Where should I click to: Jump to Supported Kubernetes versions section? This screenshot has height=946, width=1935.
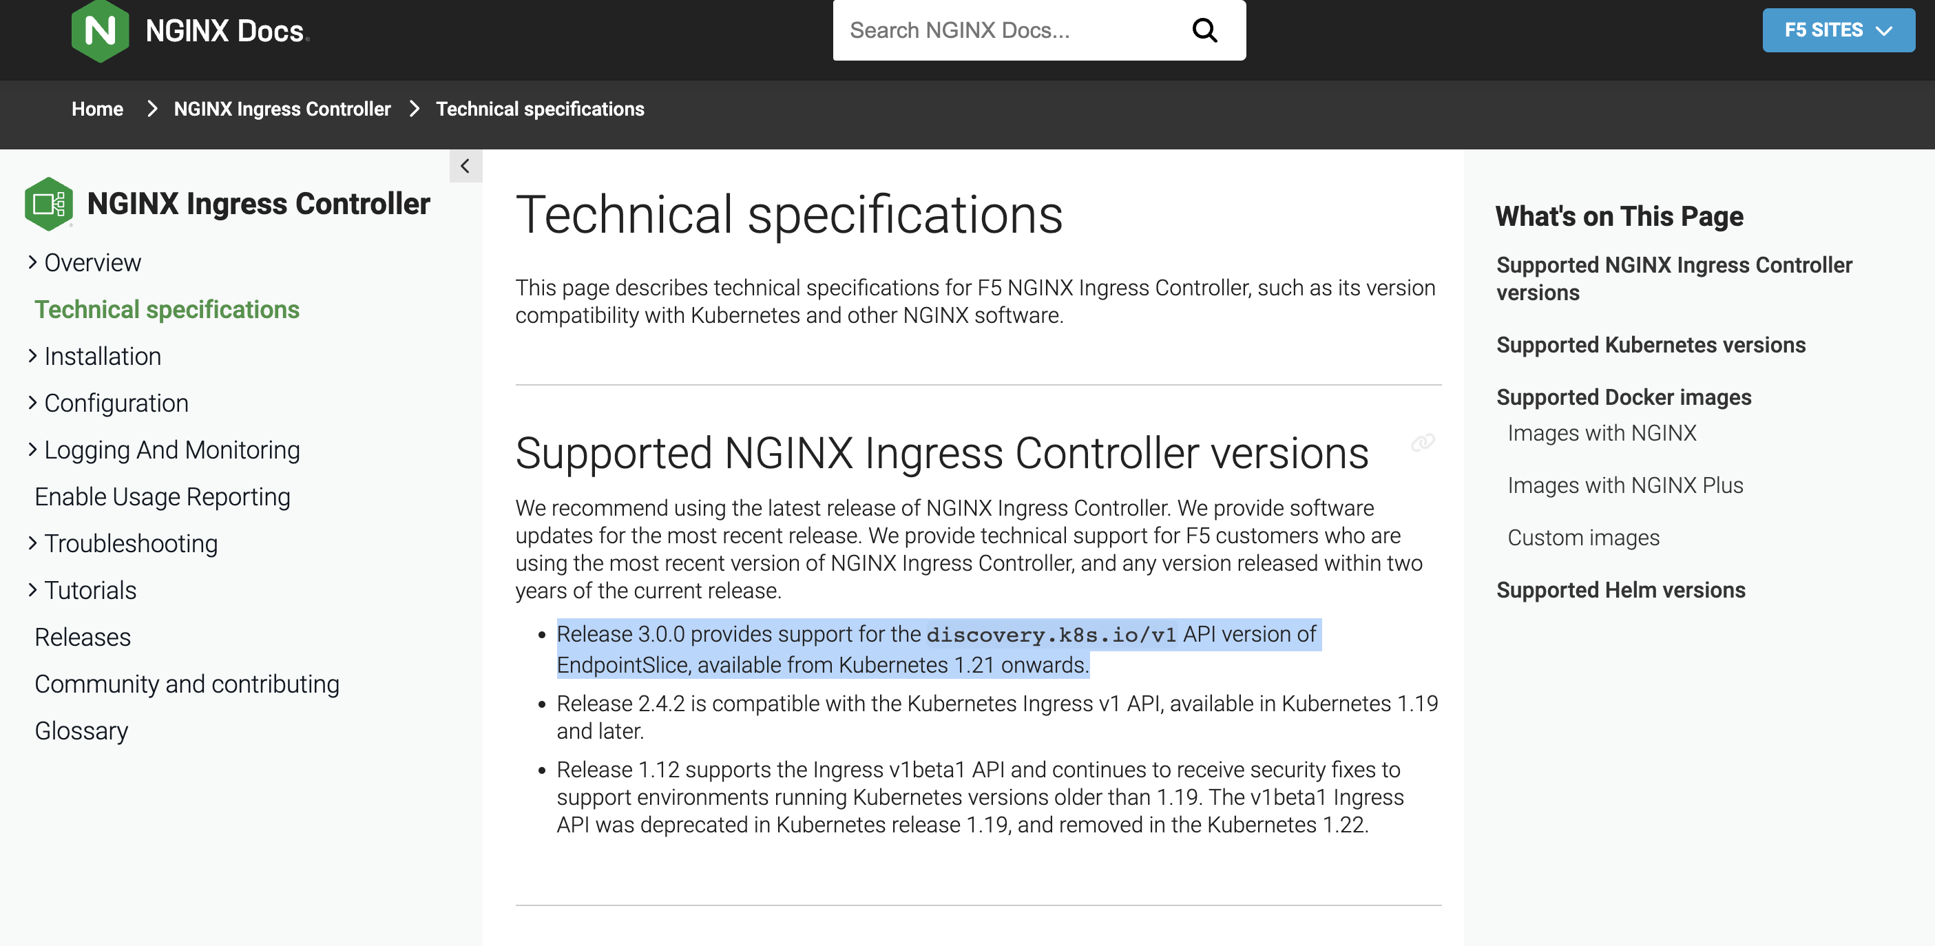(1651, 346)
